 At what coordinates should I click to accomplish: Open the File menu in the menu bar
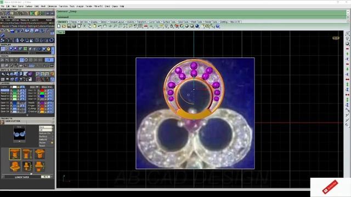tap(2, 6)
